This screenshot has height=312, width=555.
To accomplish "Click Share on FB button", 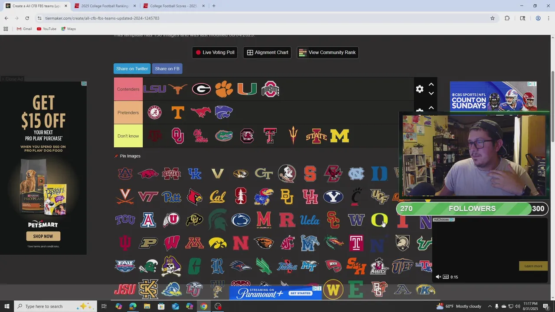I will click(x=167, y=68).
